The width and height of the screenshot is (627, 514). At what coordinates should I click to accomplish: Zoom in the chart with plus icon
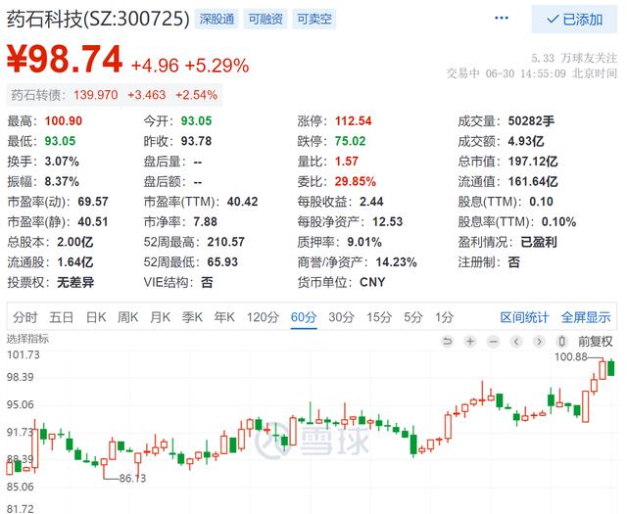[x=470, y=342]
